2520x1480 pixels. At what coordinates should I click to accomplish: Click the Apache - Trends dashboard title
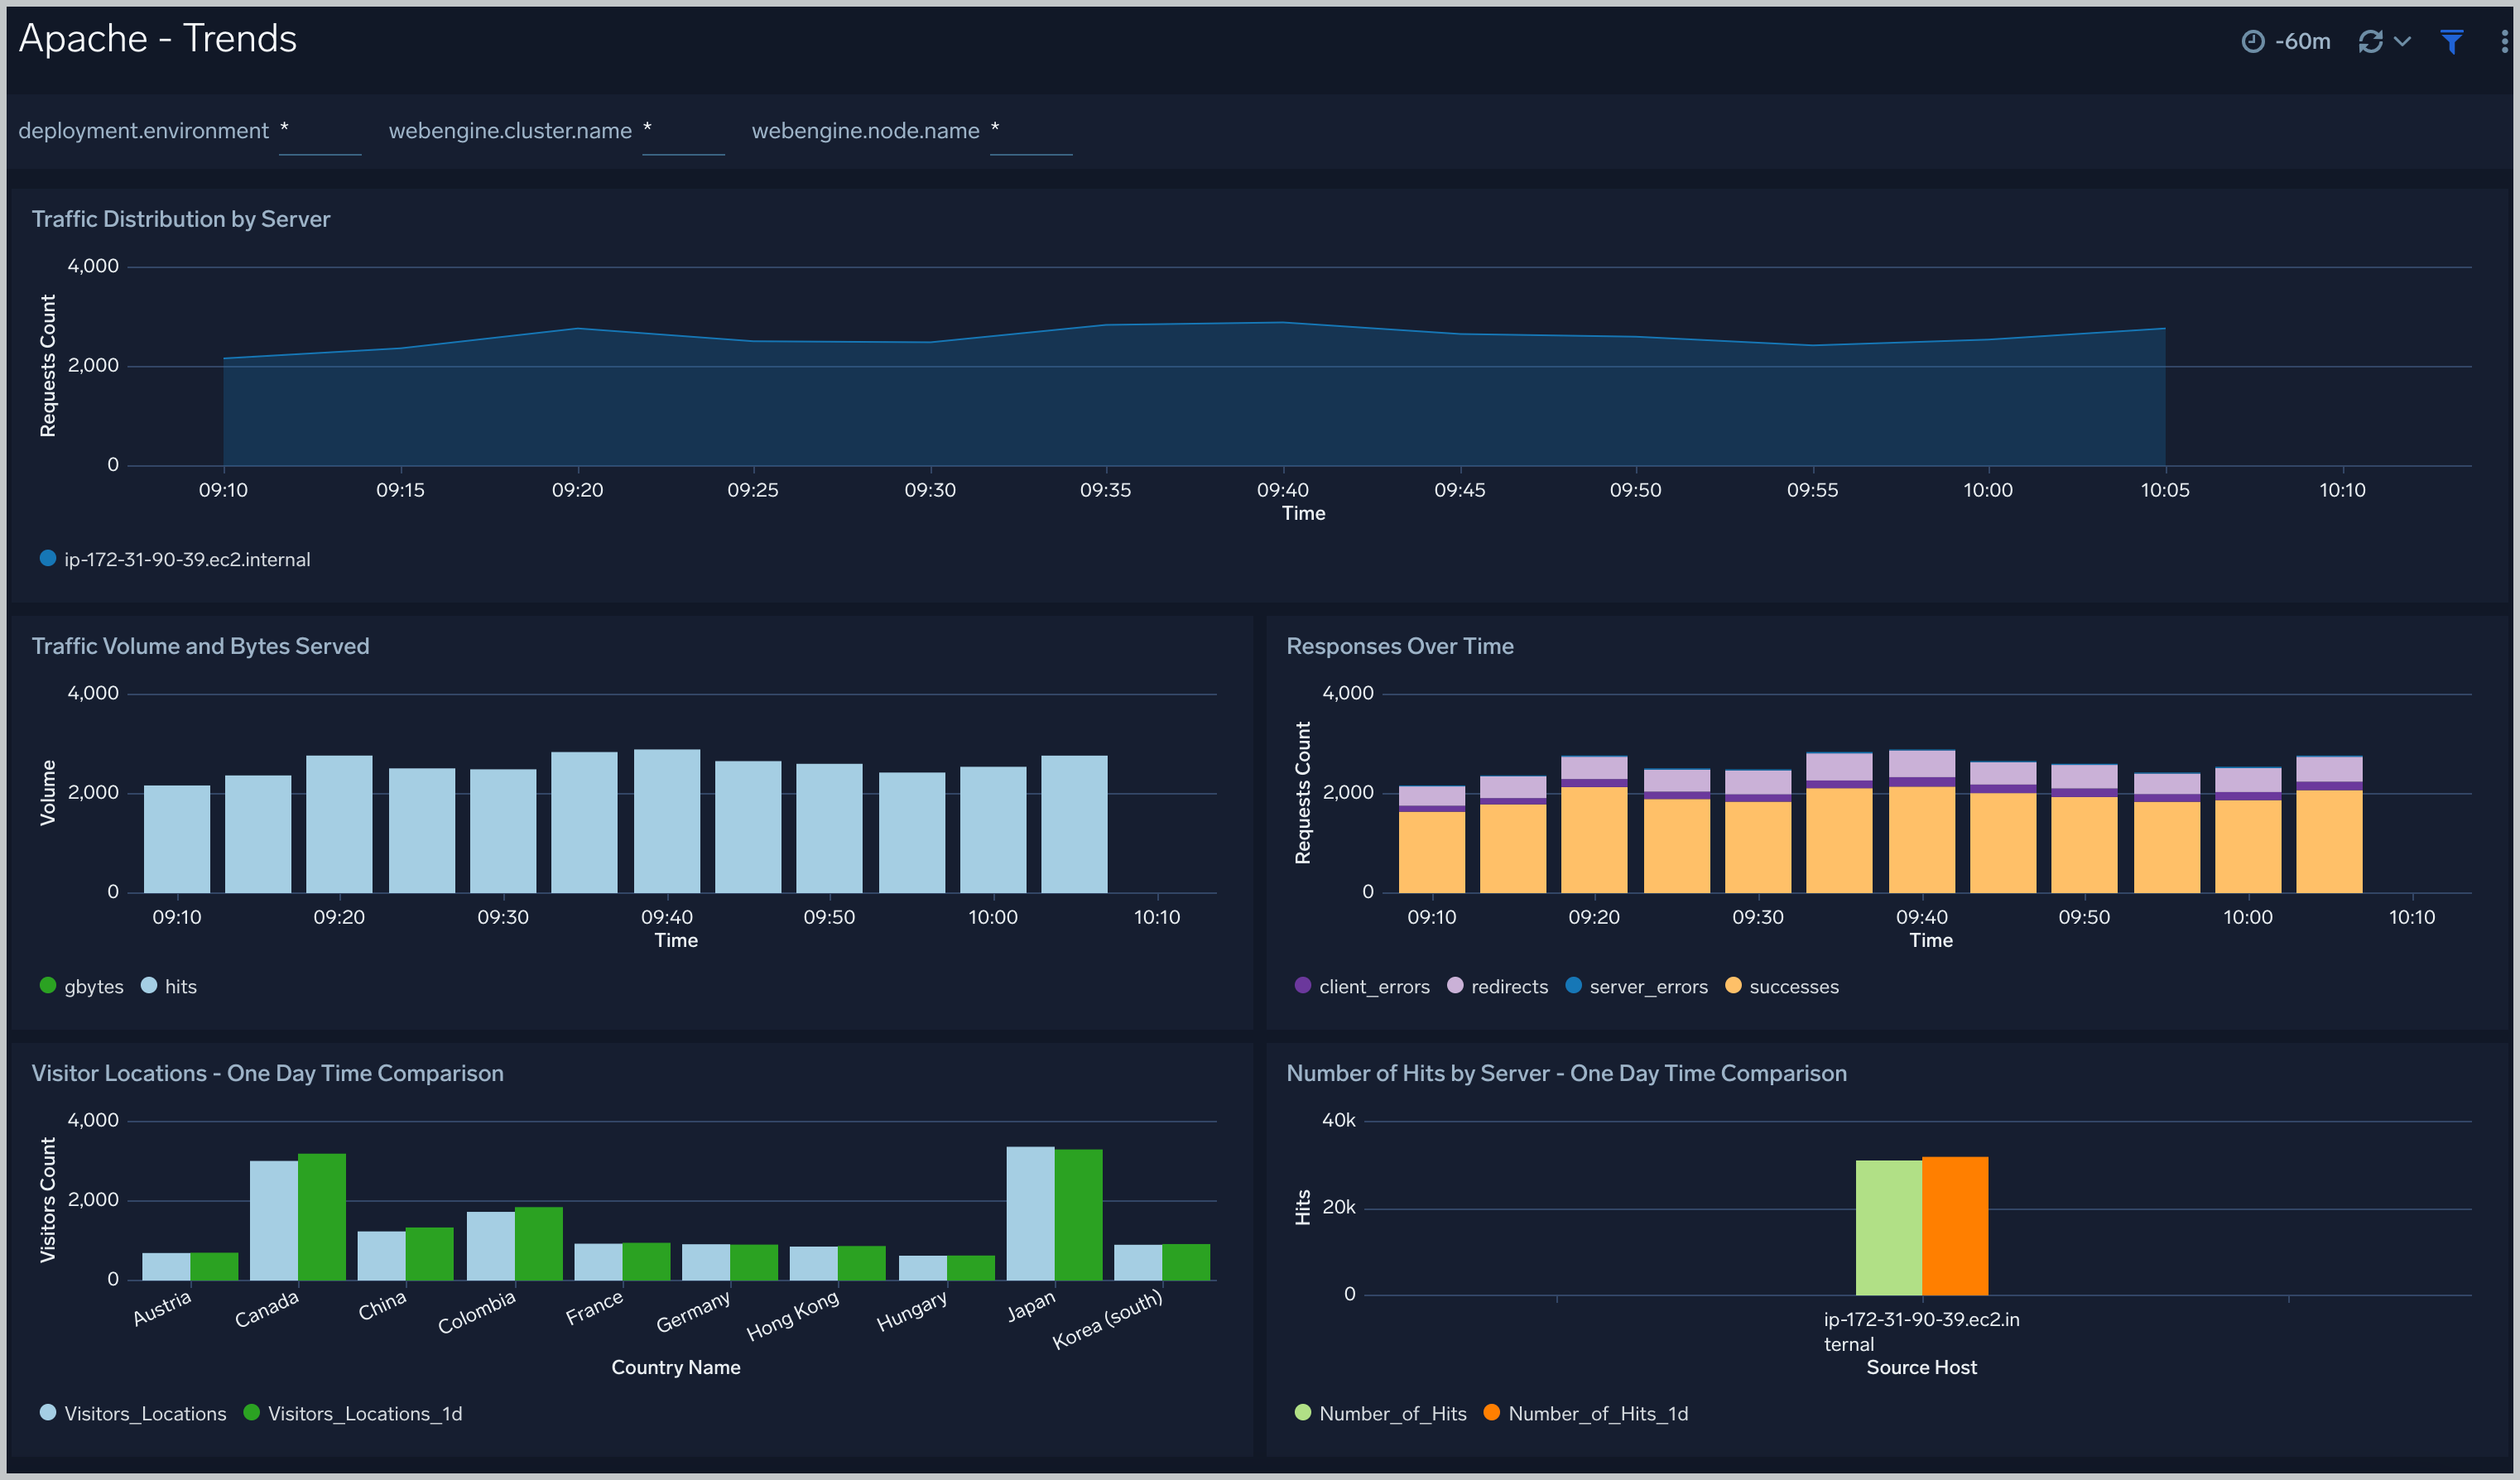click(x=158, y=38)
